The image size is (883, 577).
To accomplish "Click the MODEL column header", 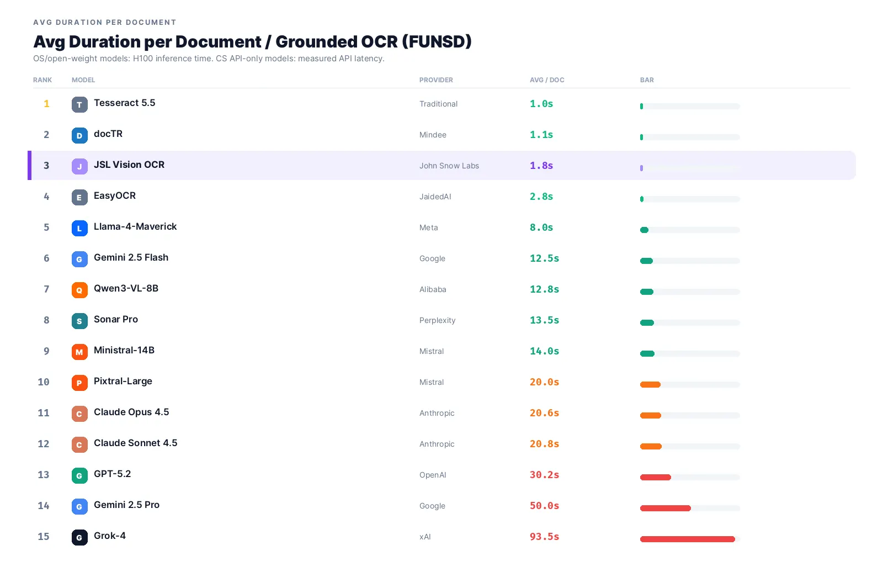I will [x=83, y=80].
